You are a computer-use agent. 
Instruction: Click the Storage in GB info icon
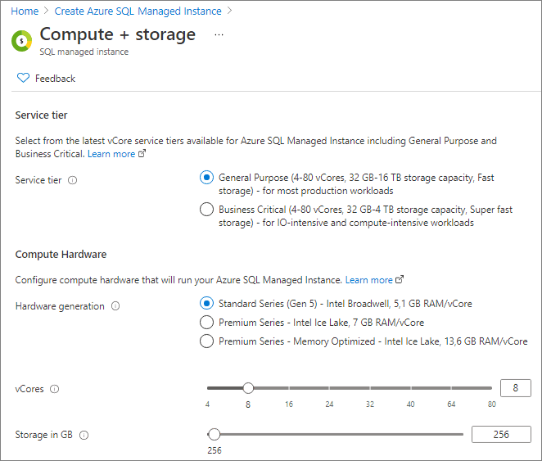coord(84,436)
